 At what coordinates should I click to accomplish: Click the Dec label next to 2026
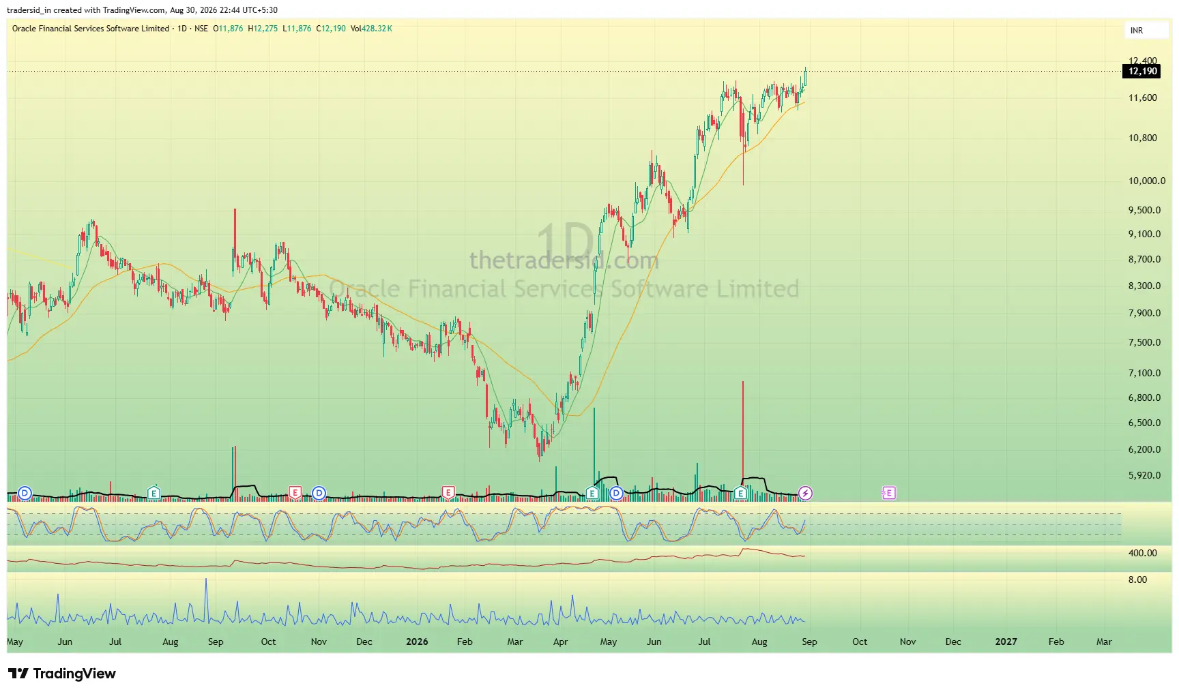(364, 642)
